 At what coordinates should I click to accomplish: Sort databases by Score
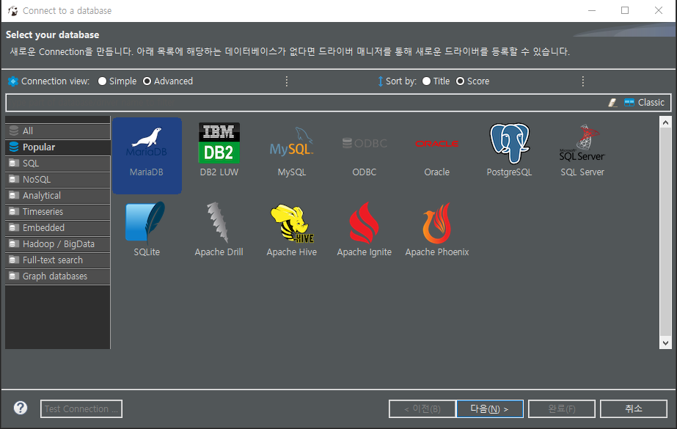click(x=473, y=81)
